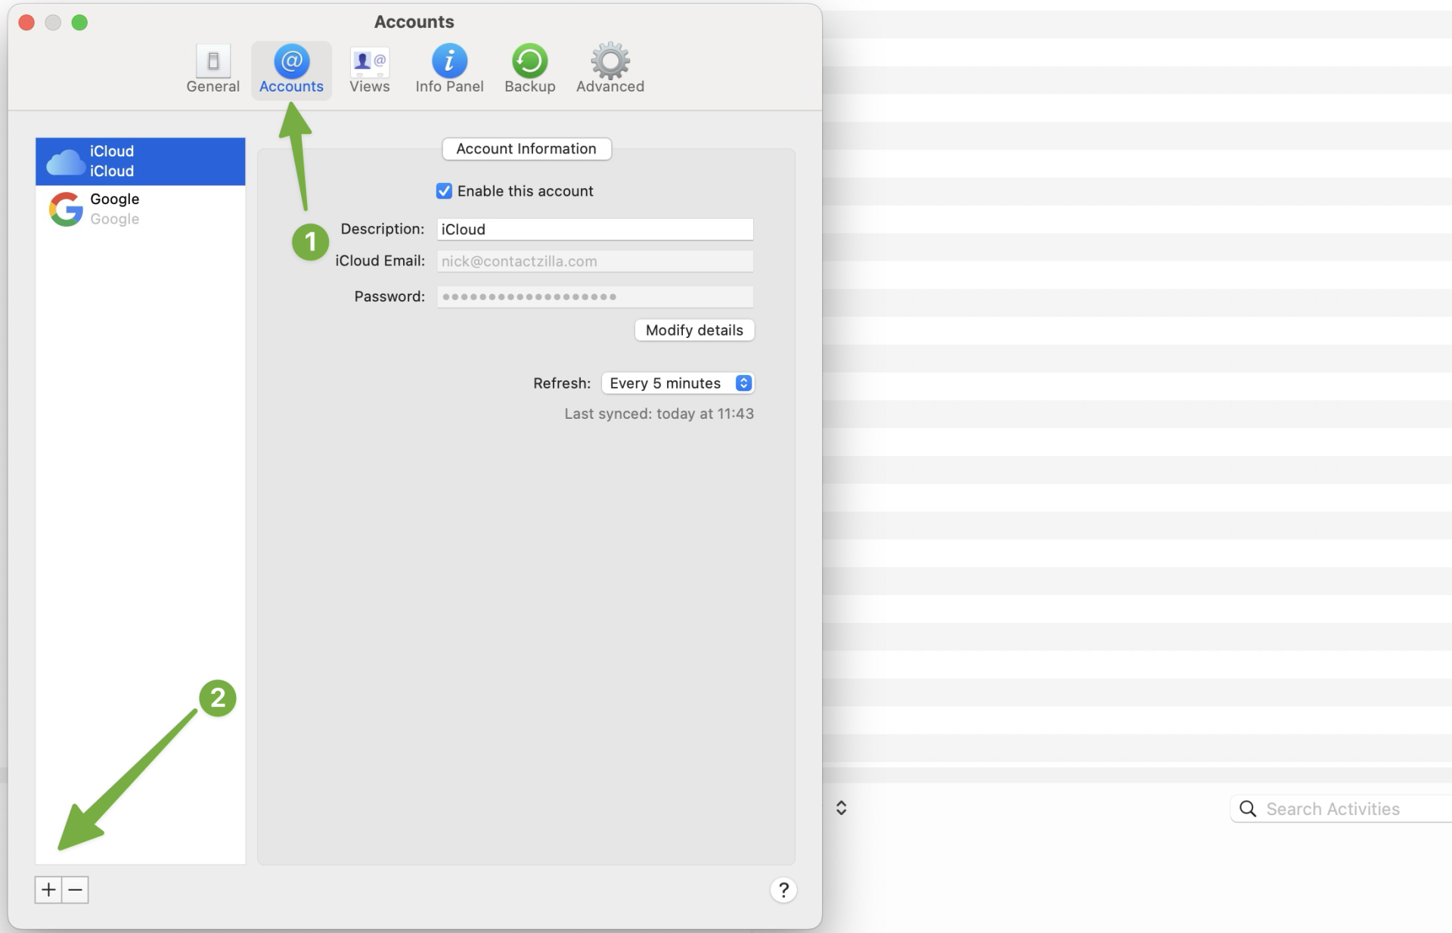Add a new account with plus button

coord(48,890)
